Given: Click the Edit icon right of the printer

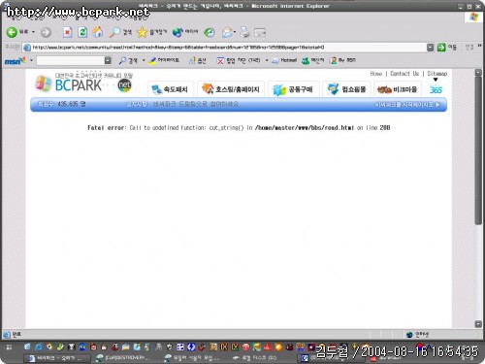Looking at the screenshot, I should point(260,32).
